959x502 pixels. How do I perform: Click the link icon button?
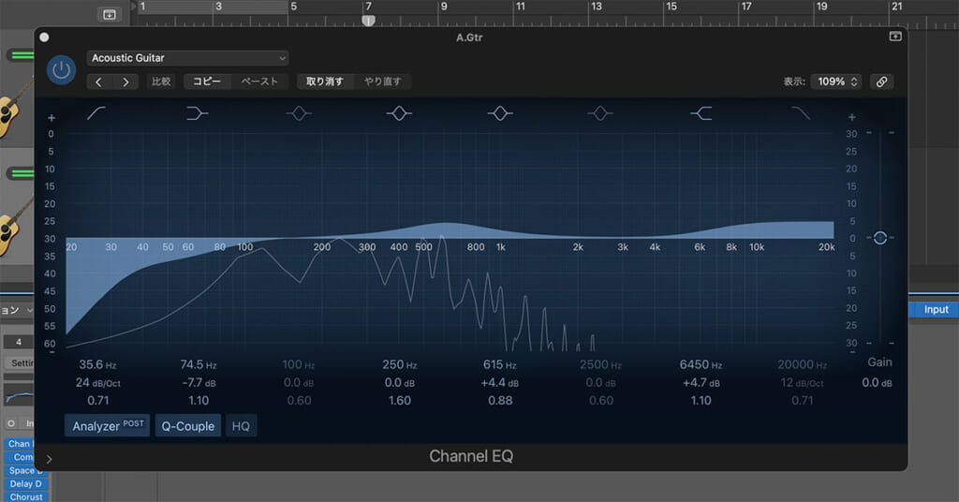click(880, 81)
